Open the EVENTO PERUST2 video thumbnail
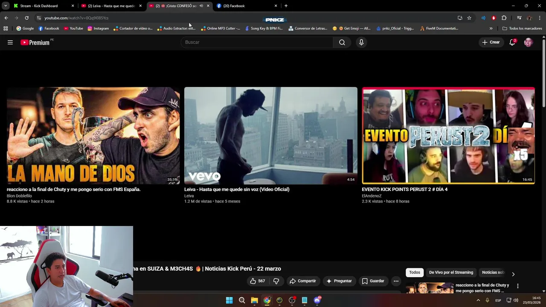 click(x=448, y=136)
